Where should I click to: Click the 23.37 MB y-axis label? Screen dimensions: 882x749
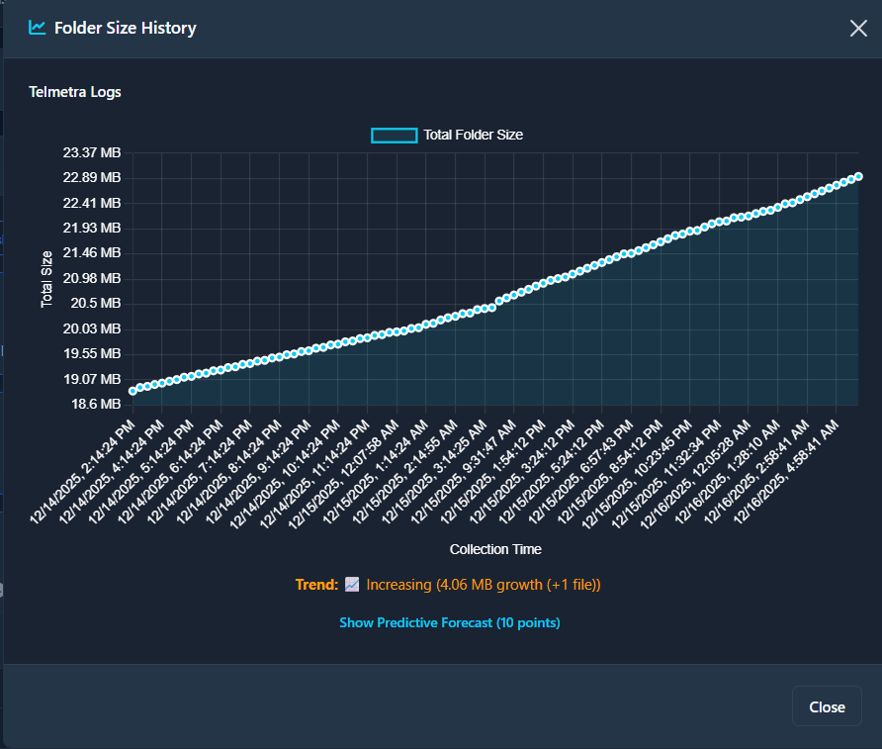pos(92,152)
